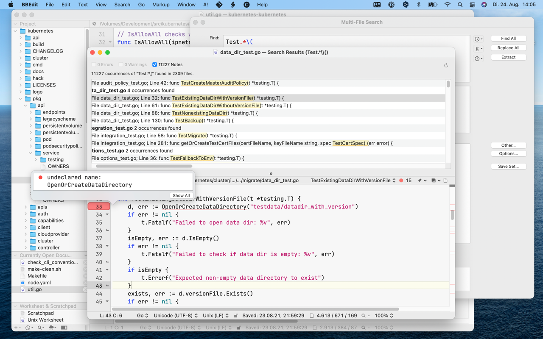This screenshot has height=339, width=543.
Task: Uncheck the 11227 Notes checkbox
Action: click(154, 65)
